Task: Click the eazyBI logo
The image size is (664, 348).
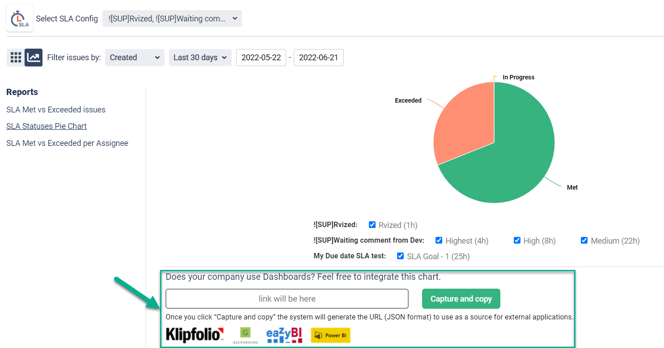Action: coord(284,336)
